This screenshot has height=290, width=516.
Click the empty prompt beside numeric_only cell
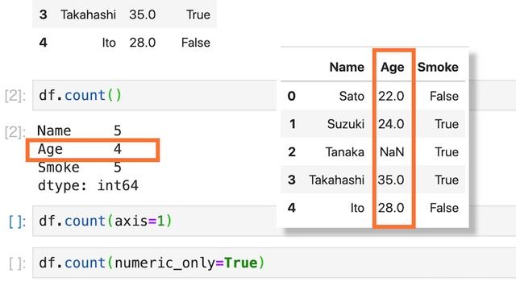[17, 263]
